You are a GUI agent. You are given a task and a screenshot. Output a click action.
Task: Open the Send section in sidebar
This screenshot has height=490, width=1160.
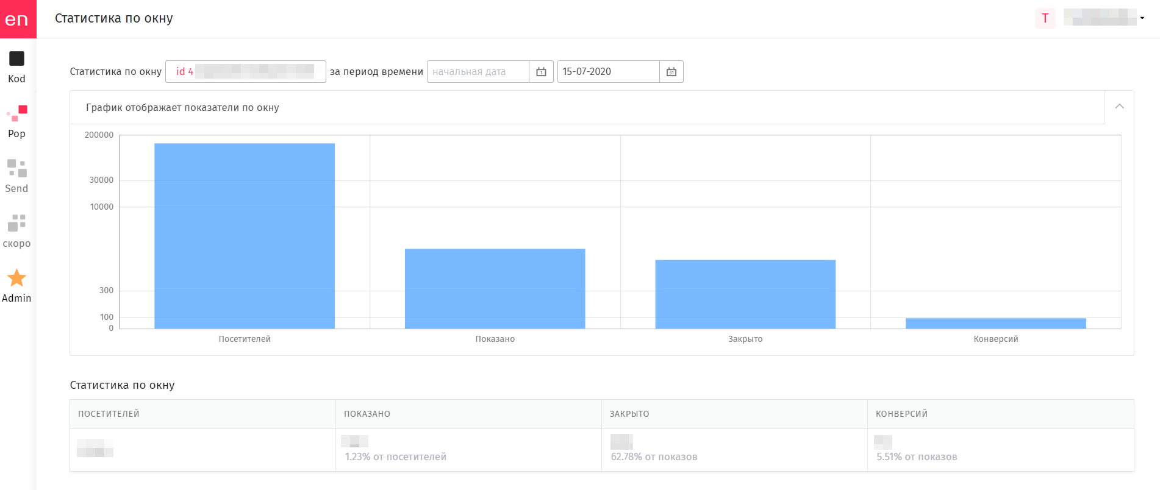[16, 177]
